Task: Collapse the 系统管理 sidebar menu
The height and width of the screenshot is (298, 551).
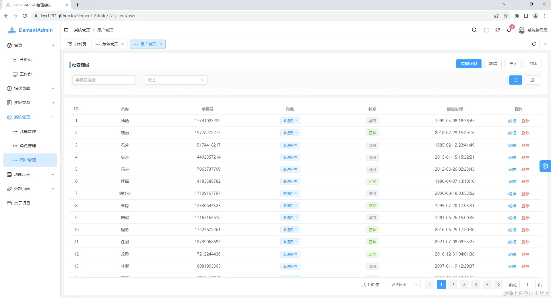Action: (x=30, y=117)
